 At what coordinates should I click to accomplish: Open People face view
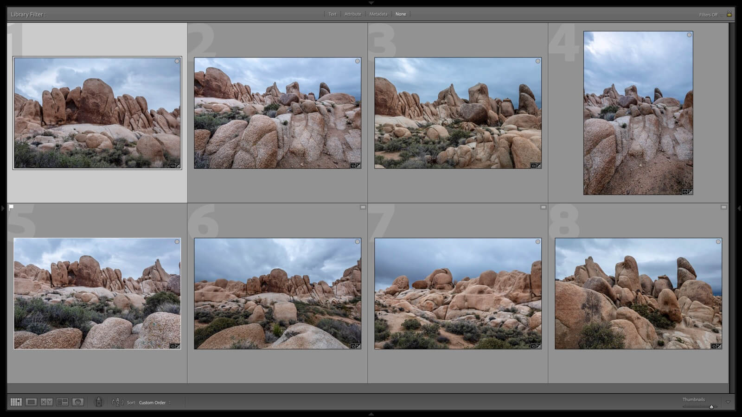click(x=78, y=402)
